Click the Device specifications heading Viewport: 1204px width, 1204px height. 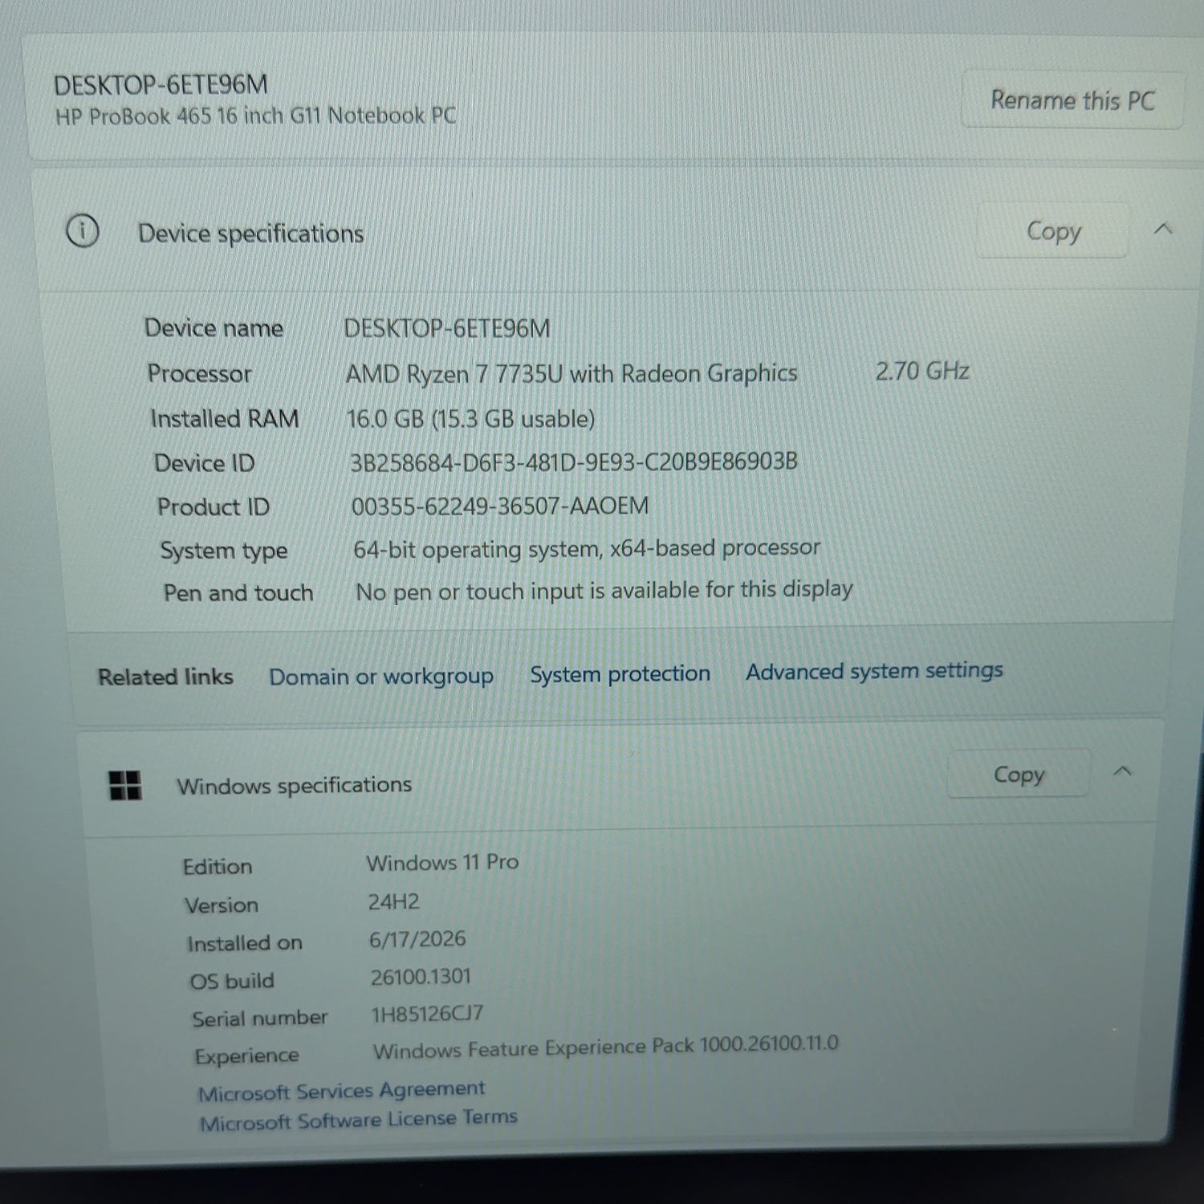tap(250, 234)
